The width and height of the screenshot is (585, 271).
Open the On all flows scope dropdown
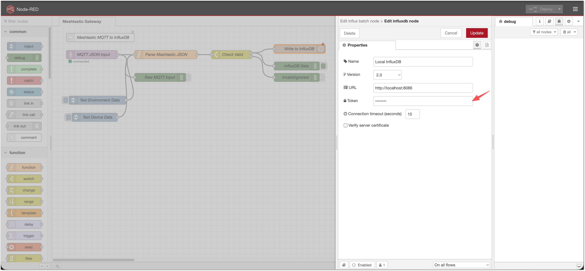point(461,265)
